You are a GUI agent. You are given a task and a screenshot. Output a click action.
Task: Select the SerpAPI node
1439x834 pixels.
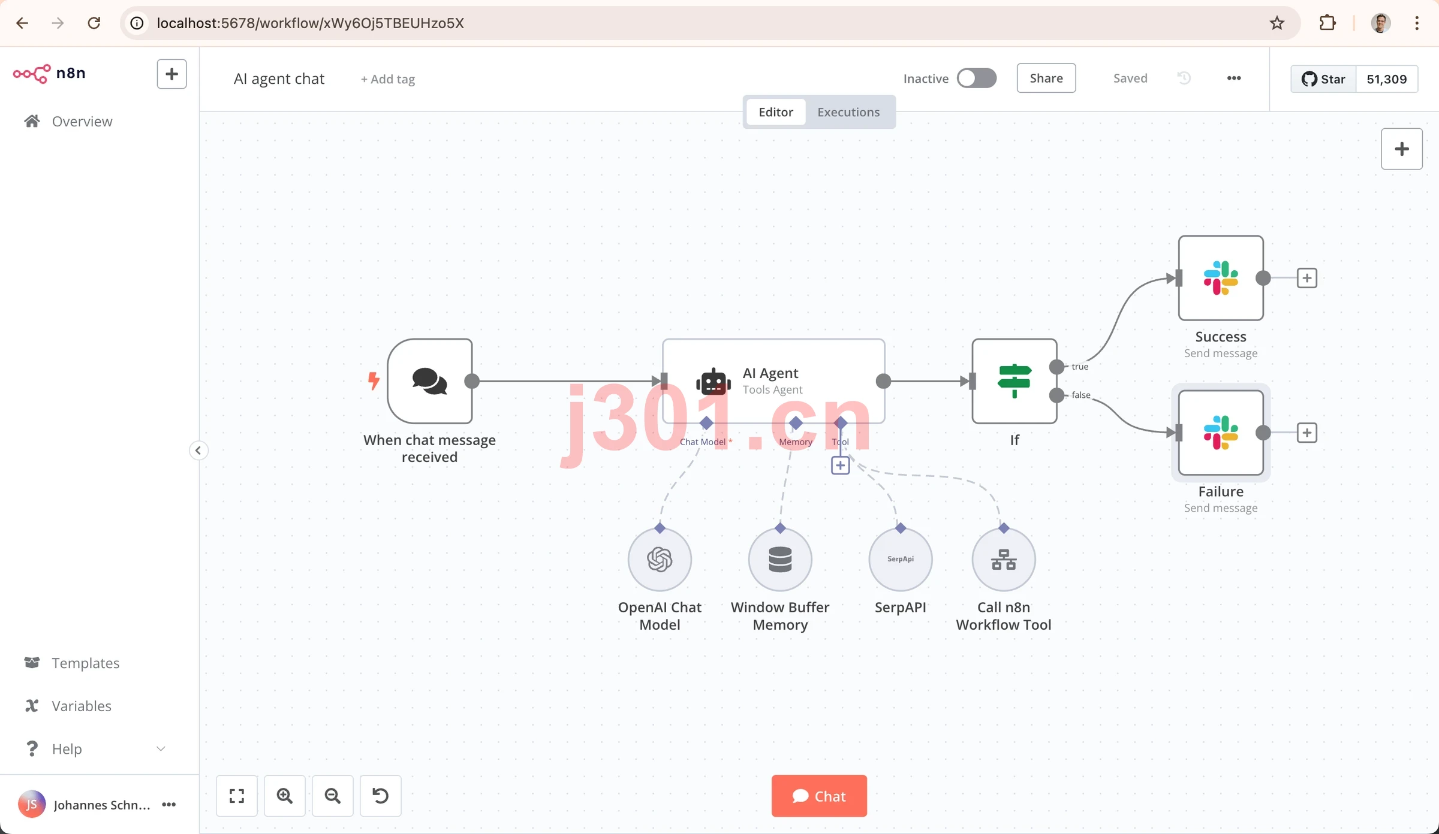click(x=900, y=560)
